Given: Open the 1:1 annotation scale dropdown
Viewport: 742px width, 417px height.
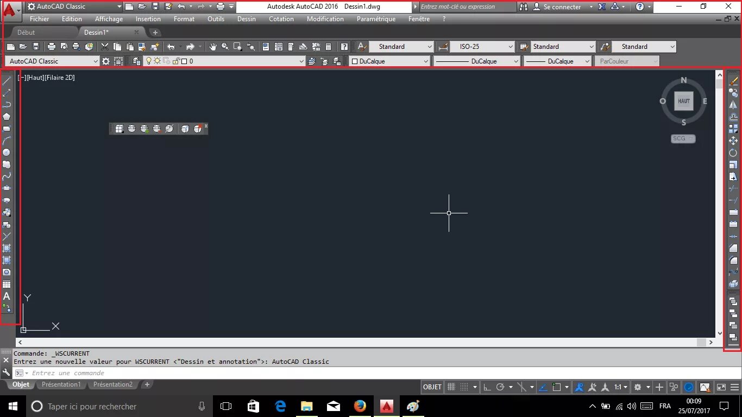Looking at the screenshot, I should point(621,387).
